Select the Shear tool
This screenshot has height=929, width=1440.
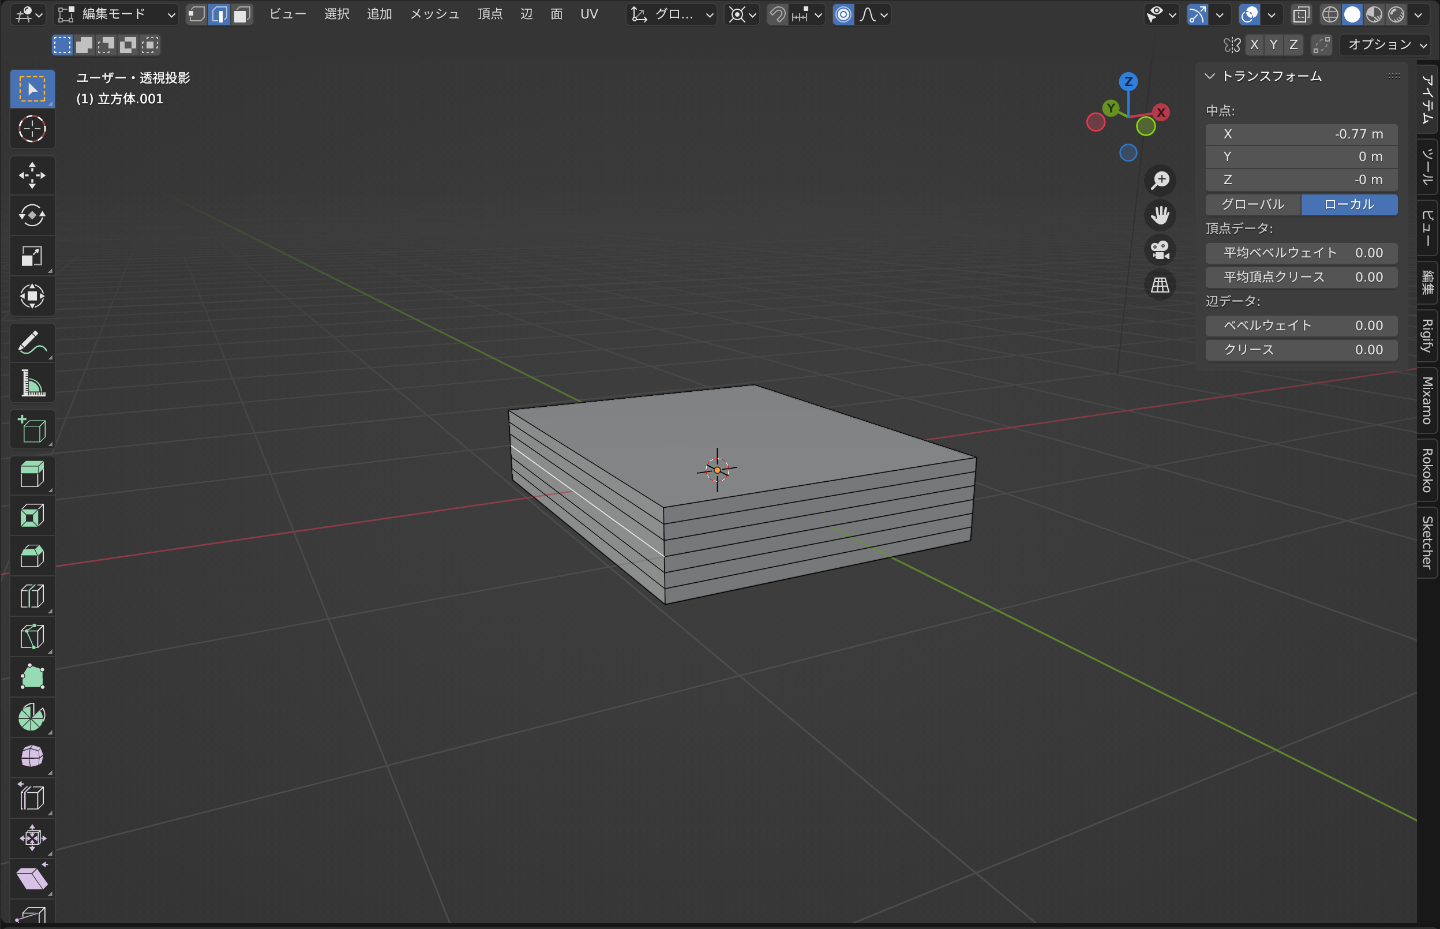coord(32,878)
